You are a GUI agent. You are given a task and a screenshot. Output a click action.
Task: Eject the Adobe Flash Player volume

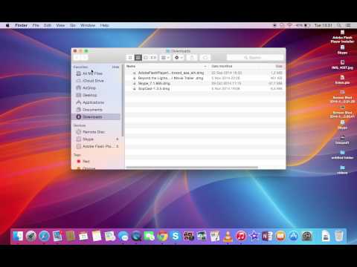click(118, 146)
